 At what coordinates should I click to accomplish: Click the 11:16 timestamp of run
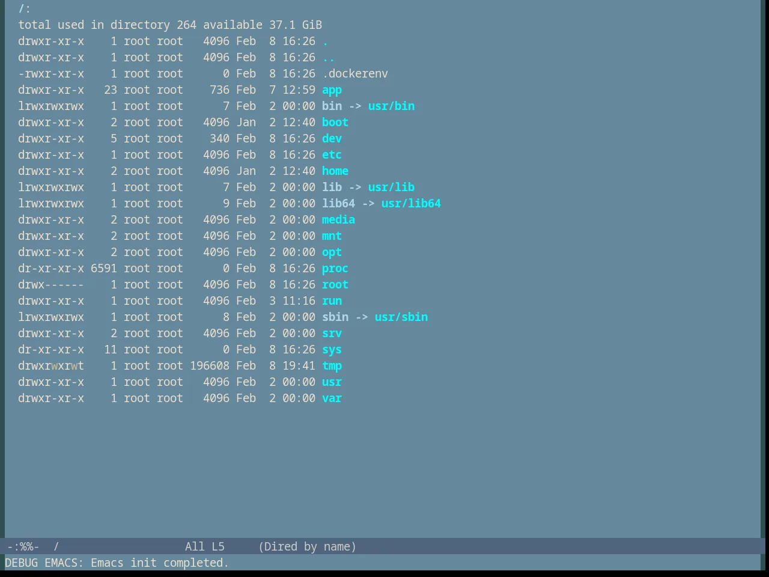point(299,301)
